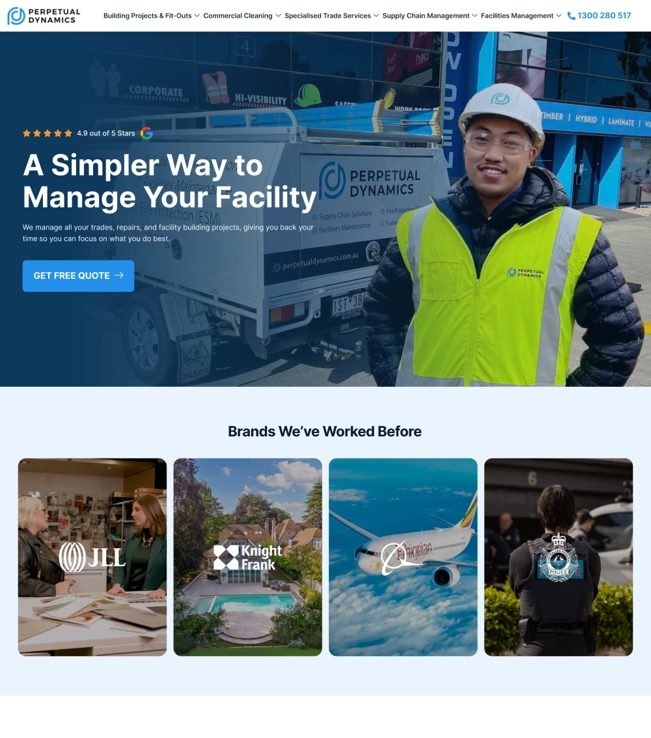
Task: Open the 4.9 out of 5 Stars text
Action: (106, 133)
